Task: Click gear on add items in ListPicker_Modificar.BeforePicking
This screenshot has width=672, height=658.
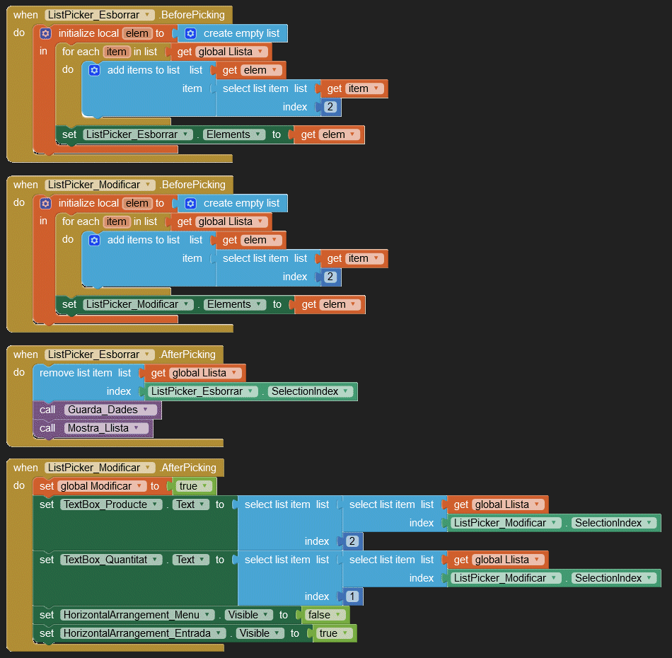Action: 95,240
